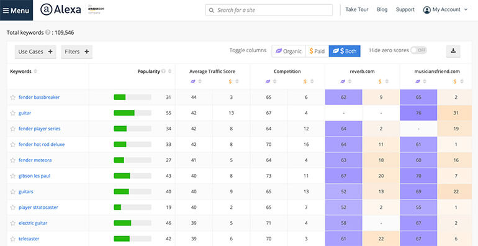Open 'fender hot rod deluxe' keyword link
478x246 pixels.
pos(42,144)
